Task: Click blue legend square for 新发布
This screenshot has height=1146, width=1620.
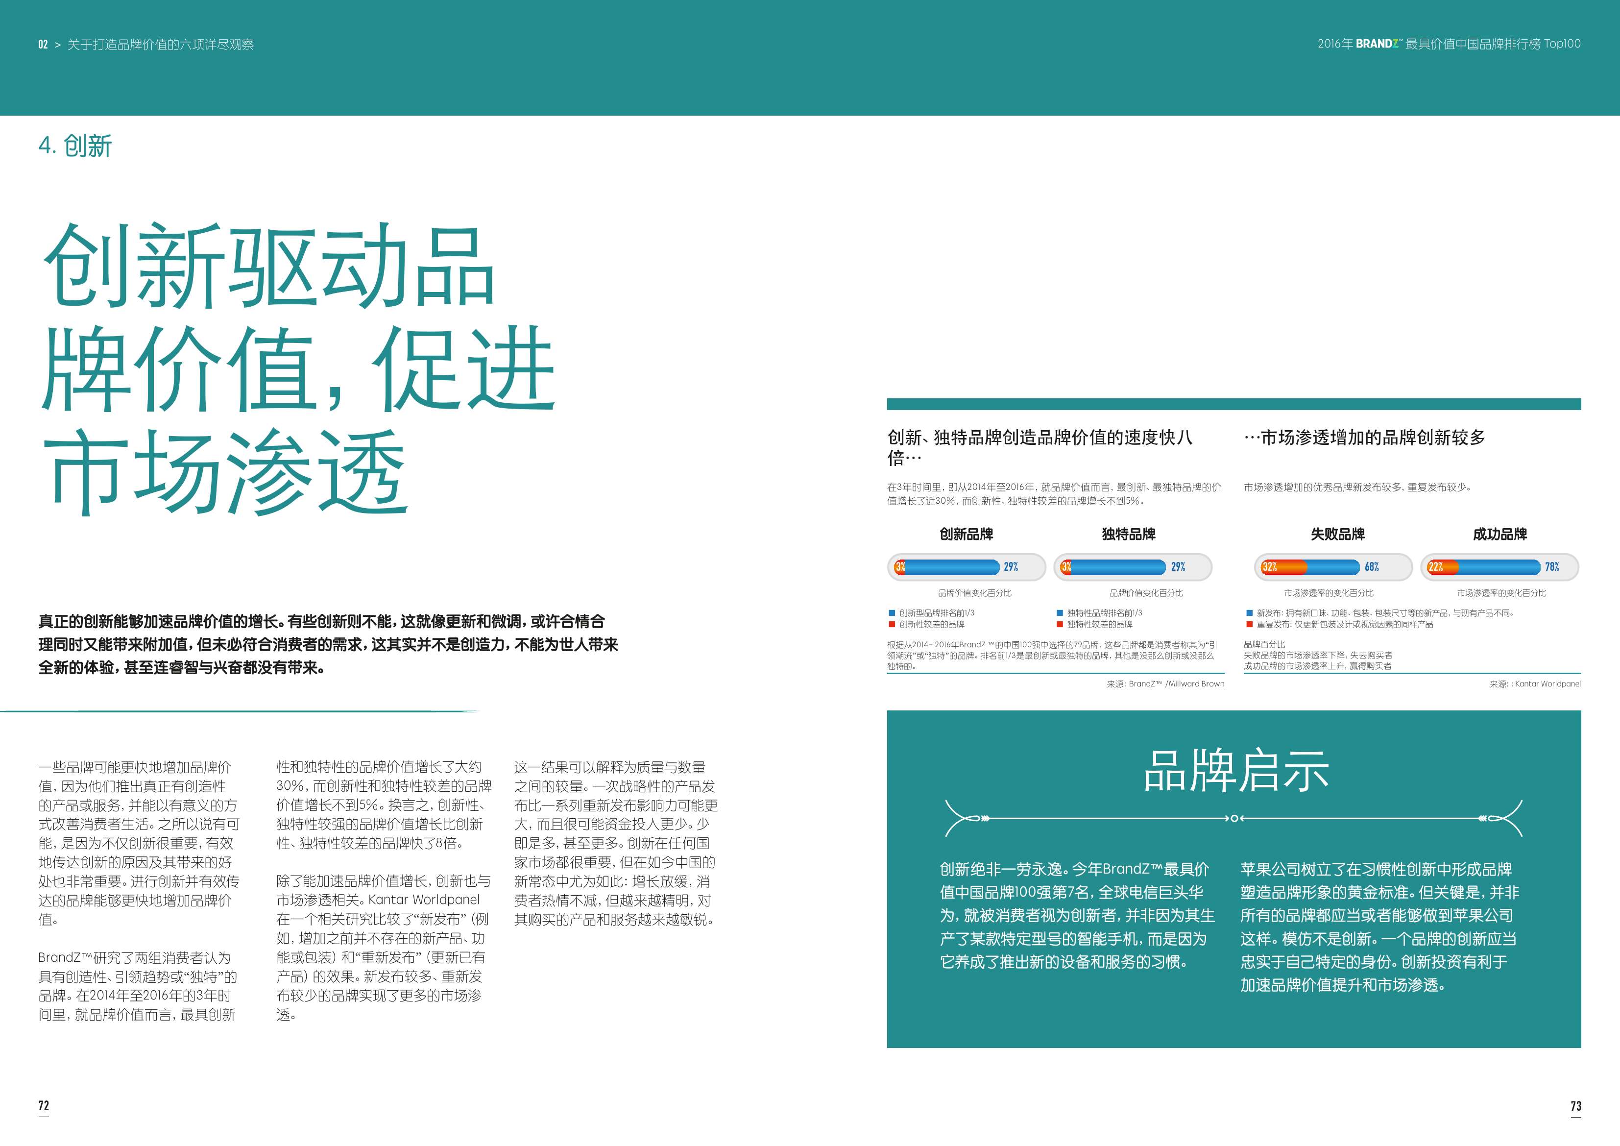Action: [x=1249, y=613]
